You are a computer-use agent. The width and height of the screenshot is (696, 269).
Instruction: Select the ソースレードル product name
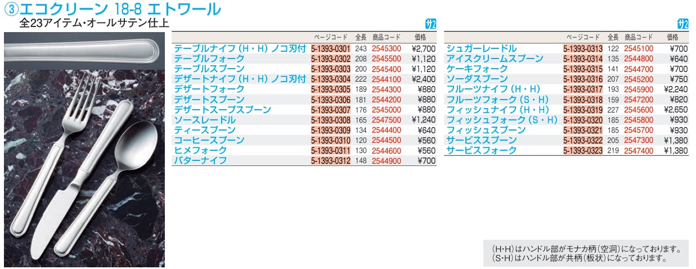(205, 120)
